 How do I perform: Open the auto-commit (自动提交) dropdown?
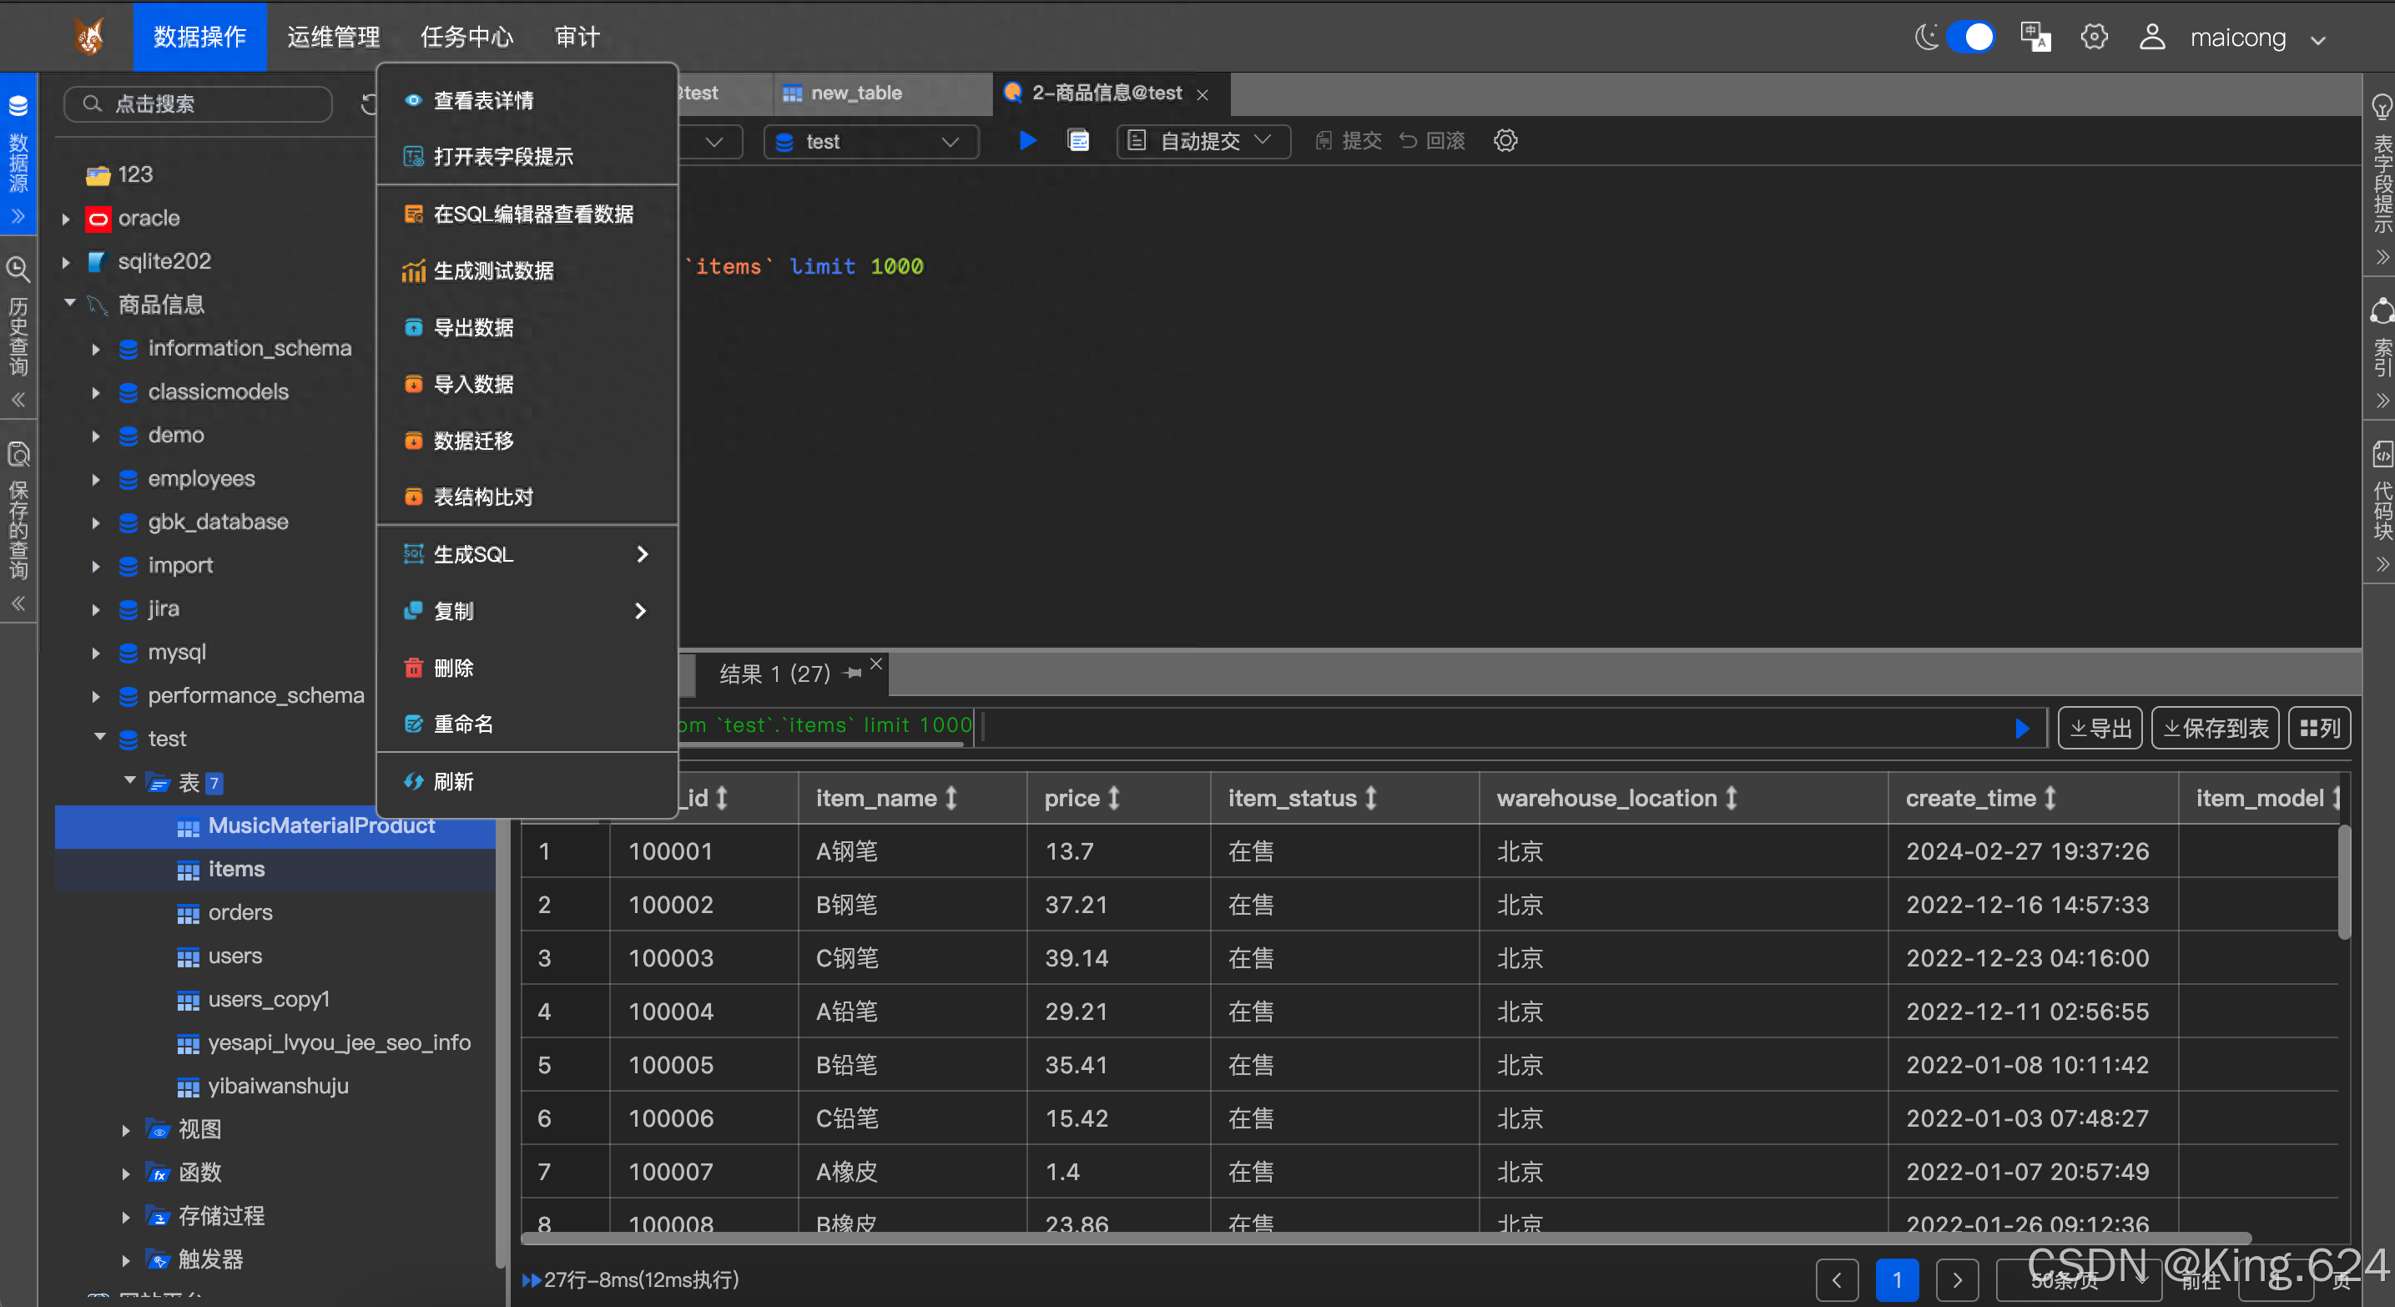coord(1203,140)
